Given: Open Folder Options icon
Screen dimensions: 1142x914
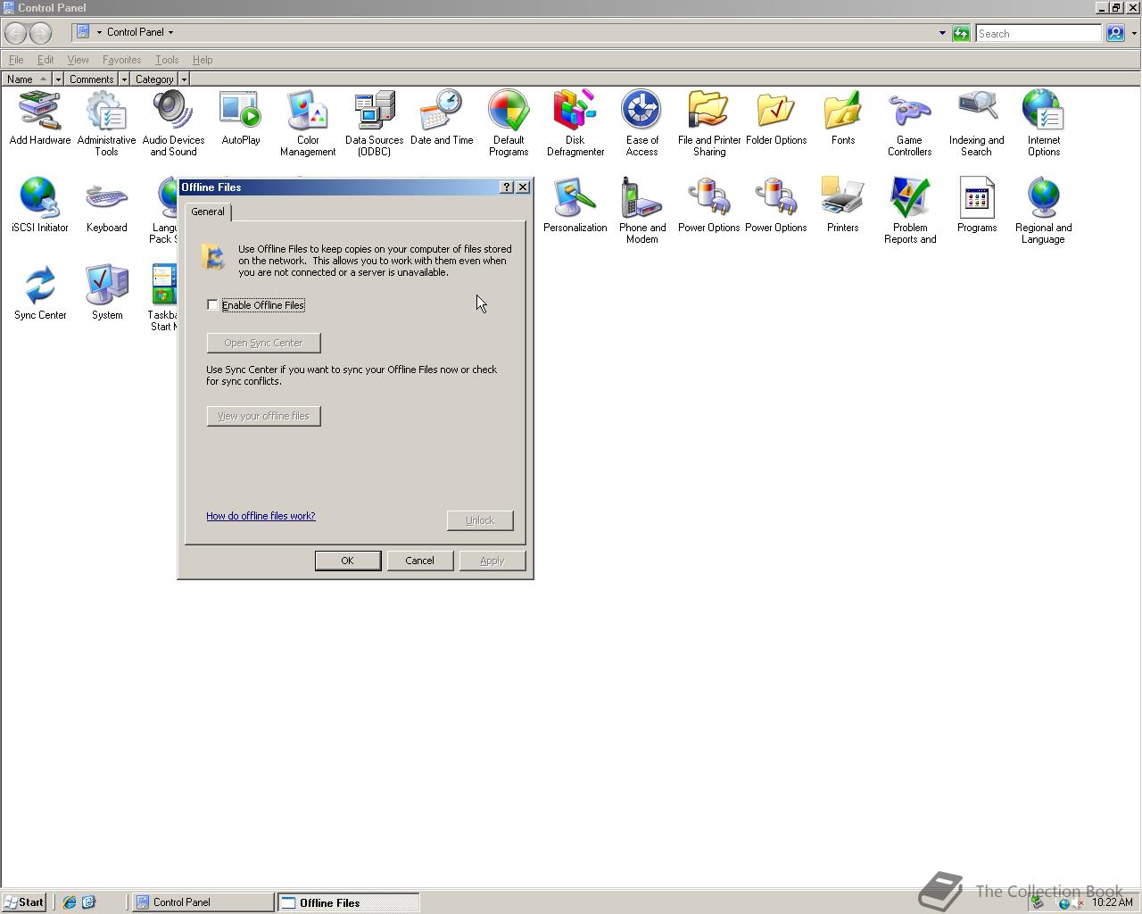Looking at the screenshot, I should [x=776, y=118].
